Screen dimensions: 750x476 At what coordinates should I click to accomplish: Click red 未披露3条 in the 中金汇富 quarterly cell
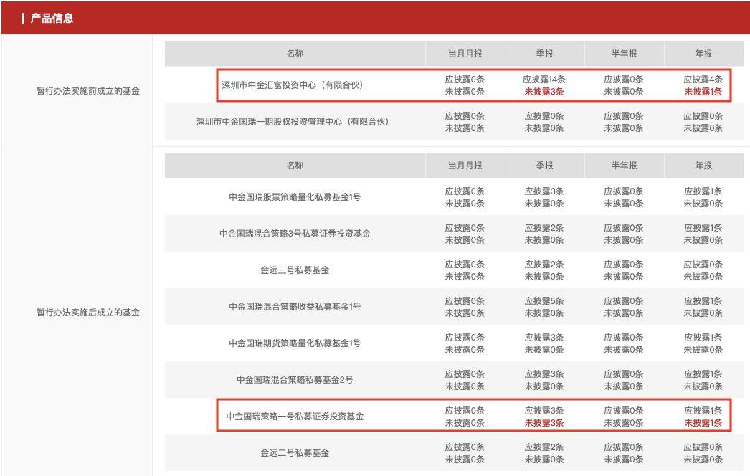[544, 91]
